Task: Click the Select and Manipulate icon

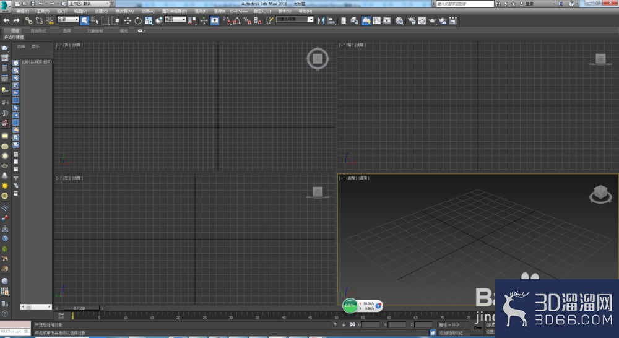Action: (x=204, y=20)
